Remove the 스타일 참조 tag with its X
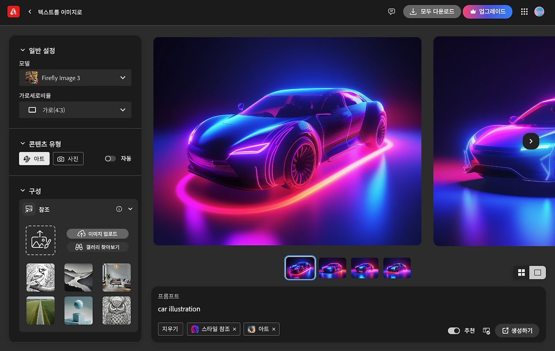The width and height of the screenshot is (555, 351). point(234,329)
